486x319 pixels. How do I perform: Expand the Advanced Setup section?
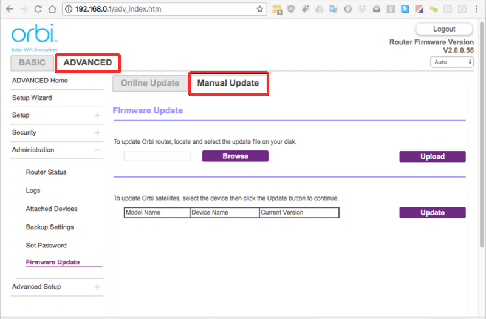click(x=97, y=287)
